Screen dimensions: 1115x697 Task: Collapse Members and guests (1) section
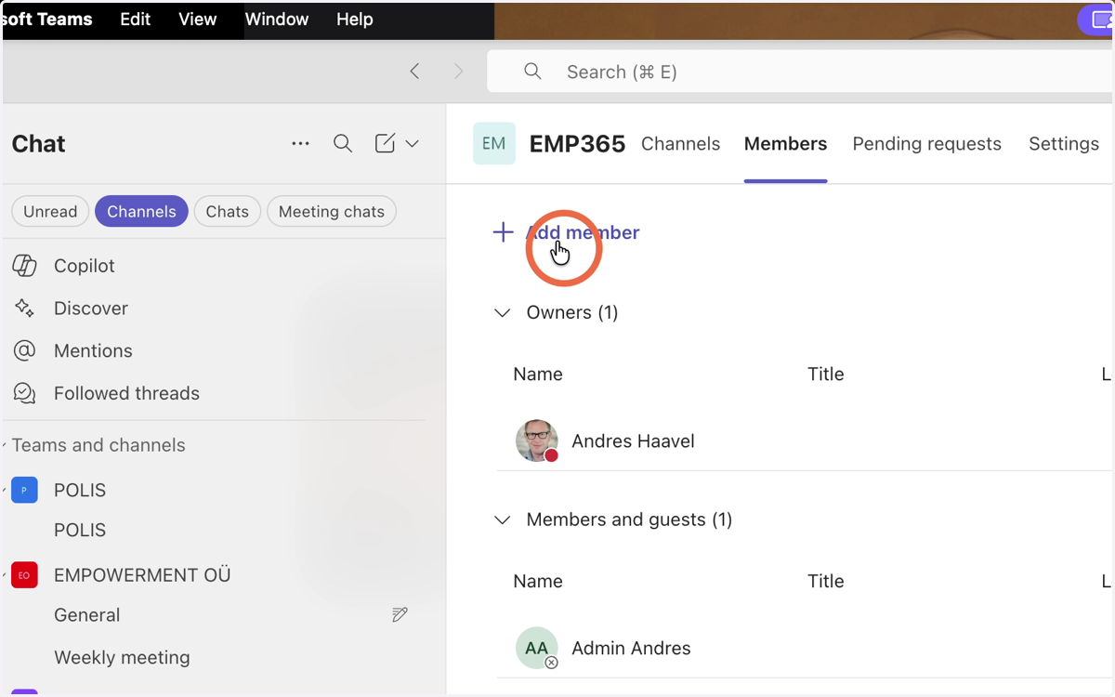pyautogui.click(x=503, y=520)
